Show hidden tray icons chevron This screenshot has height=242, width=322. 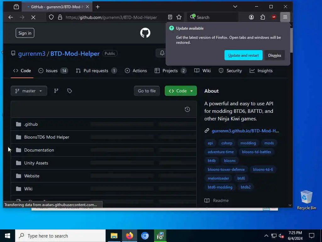[x=266, y=236]
